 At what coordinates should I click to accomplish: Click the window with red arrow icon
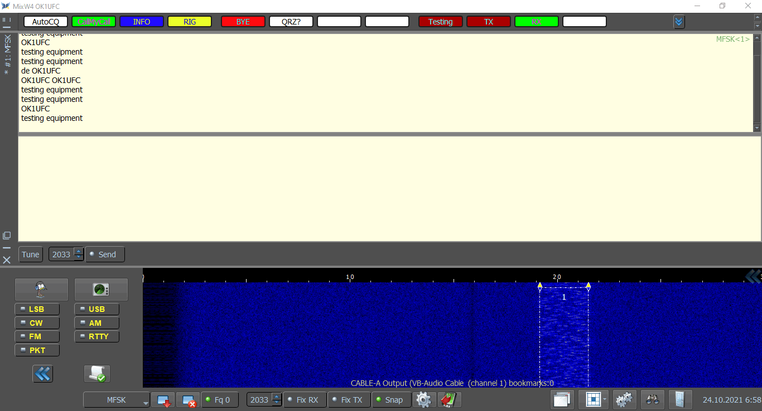(x=163, y=400)
